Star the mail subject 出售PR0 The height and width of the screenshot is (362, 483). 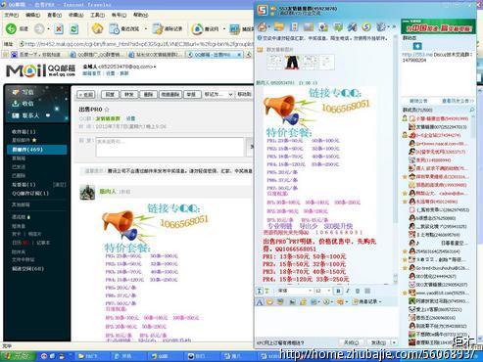(x=107, y=110)
